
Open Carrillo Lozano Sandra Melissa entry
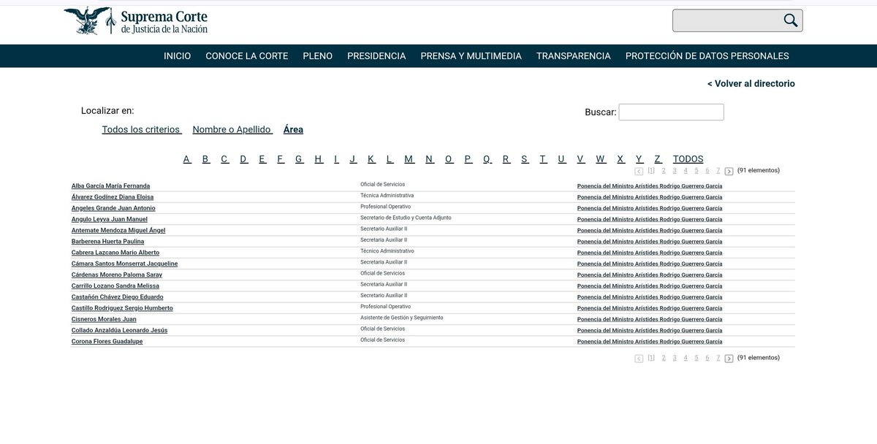click(x=115, y=286)
